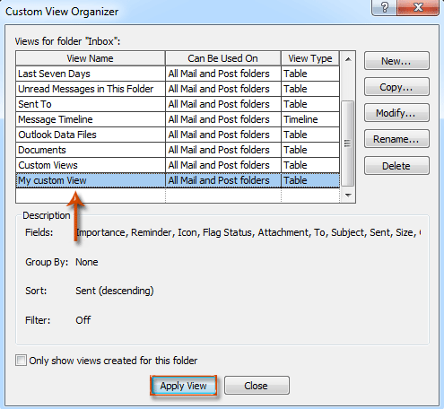
Task: Delete the selected view
Action: point(396,166)
